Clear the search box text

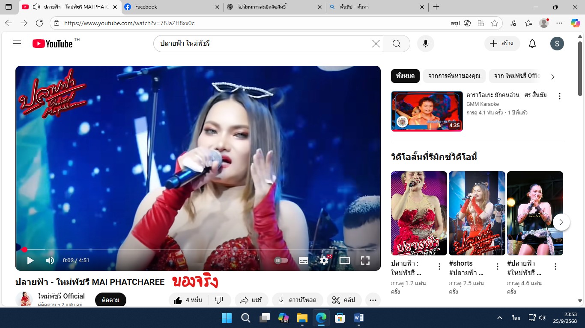376,44
